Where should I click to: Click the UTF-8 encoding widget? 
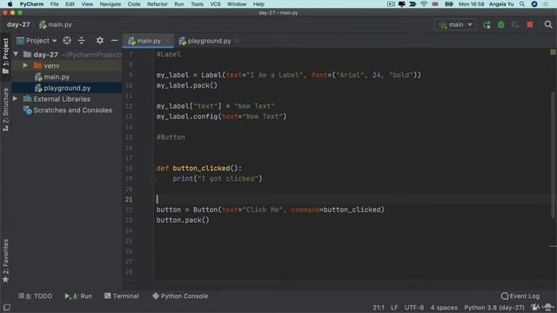414,308
